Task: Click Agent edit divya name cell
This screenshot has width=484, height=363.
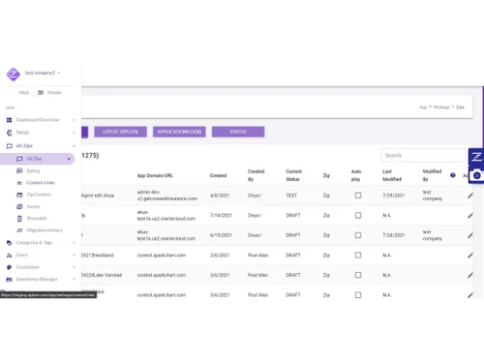Action: pos(98,196)
